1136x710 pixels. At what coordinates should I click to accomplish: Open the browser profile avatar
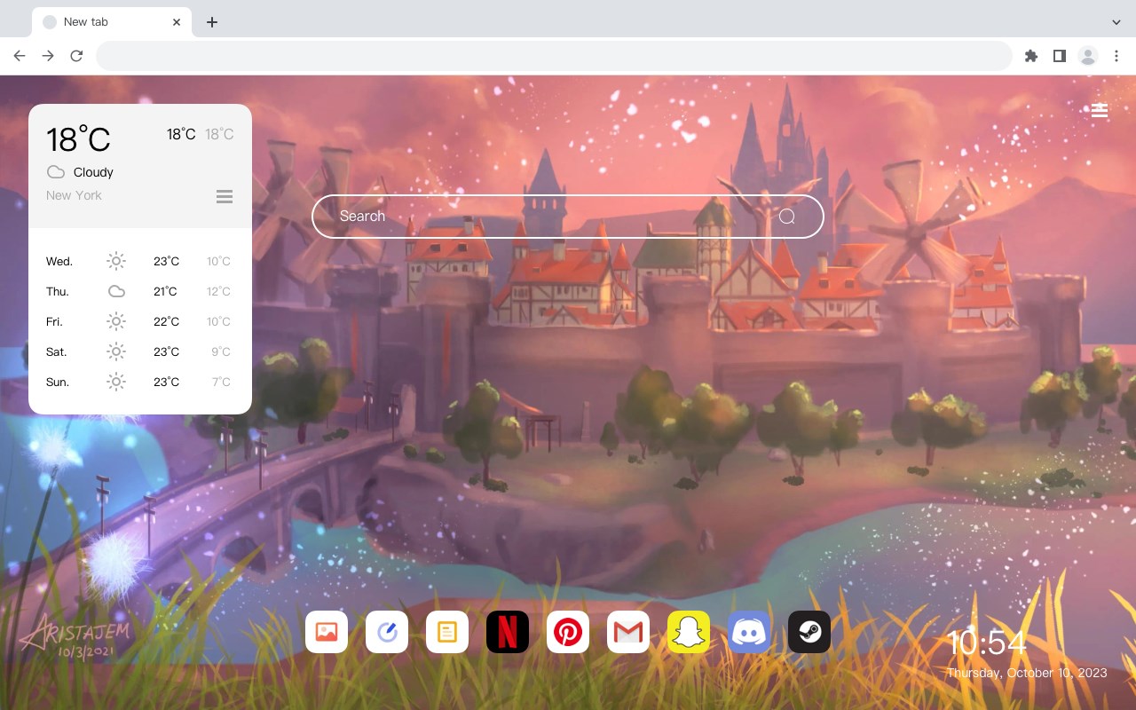[1088, 56]
